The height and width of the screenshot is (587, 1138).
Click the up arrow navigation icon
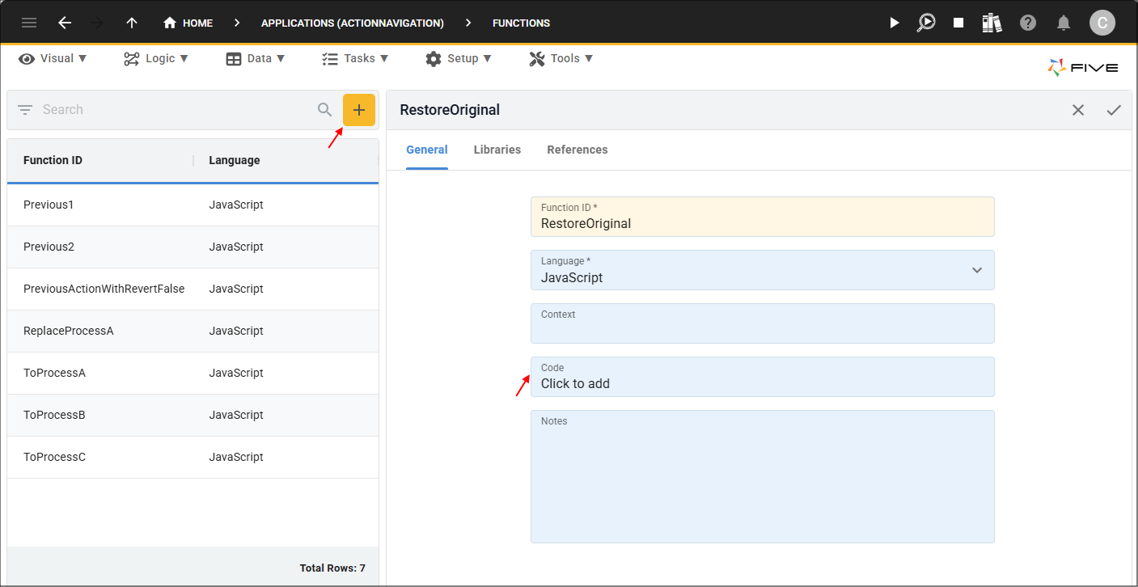(132, 23)
